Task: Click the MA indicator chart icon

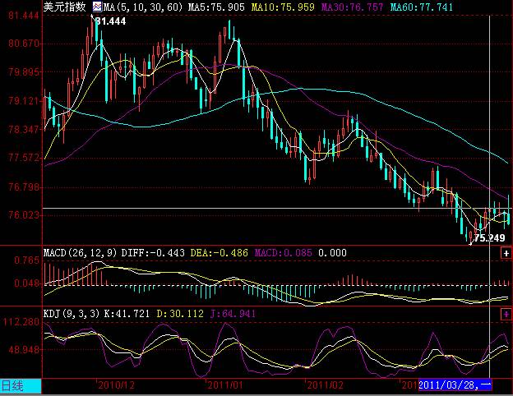Action: [97, 7]
